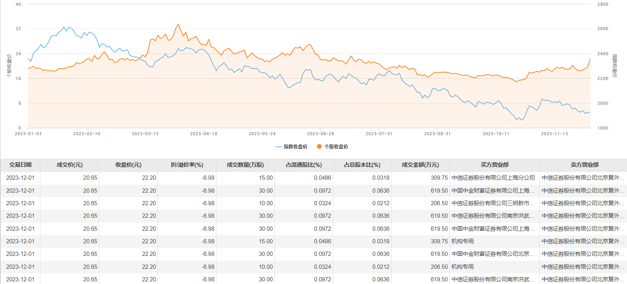
Task: Sort by 成交价(元) column header
Action: tap(69, 165)
